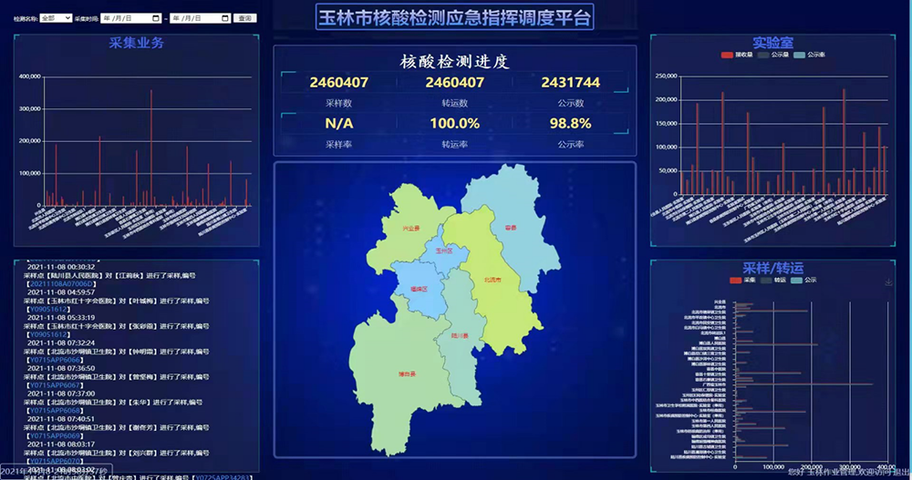This screenshot has height=480, width=912.
Task: Click the 查询 search button
Action: 245,18
